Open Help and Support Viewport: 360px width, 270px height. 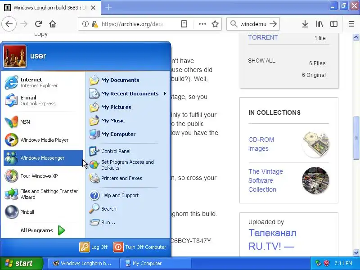point(128,195)
